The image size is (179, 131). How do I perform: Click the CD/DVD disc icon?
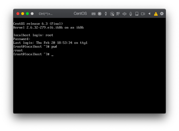[112, 14]
